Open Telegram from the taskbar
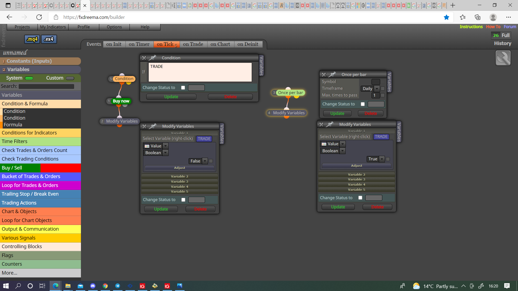 (118, 286)
